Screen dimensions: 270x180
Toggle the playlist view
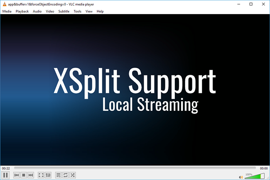click(59, 175)
